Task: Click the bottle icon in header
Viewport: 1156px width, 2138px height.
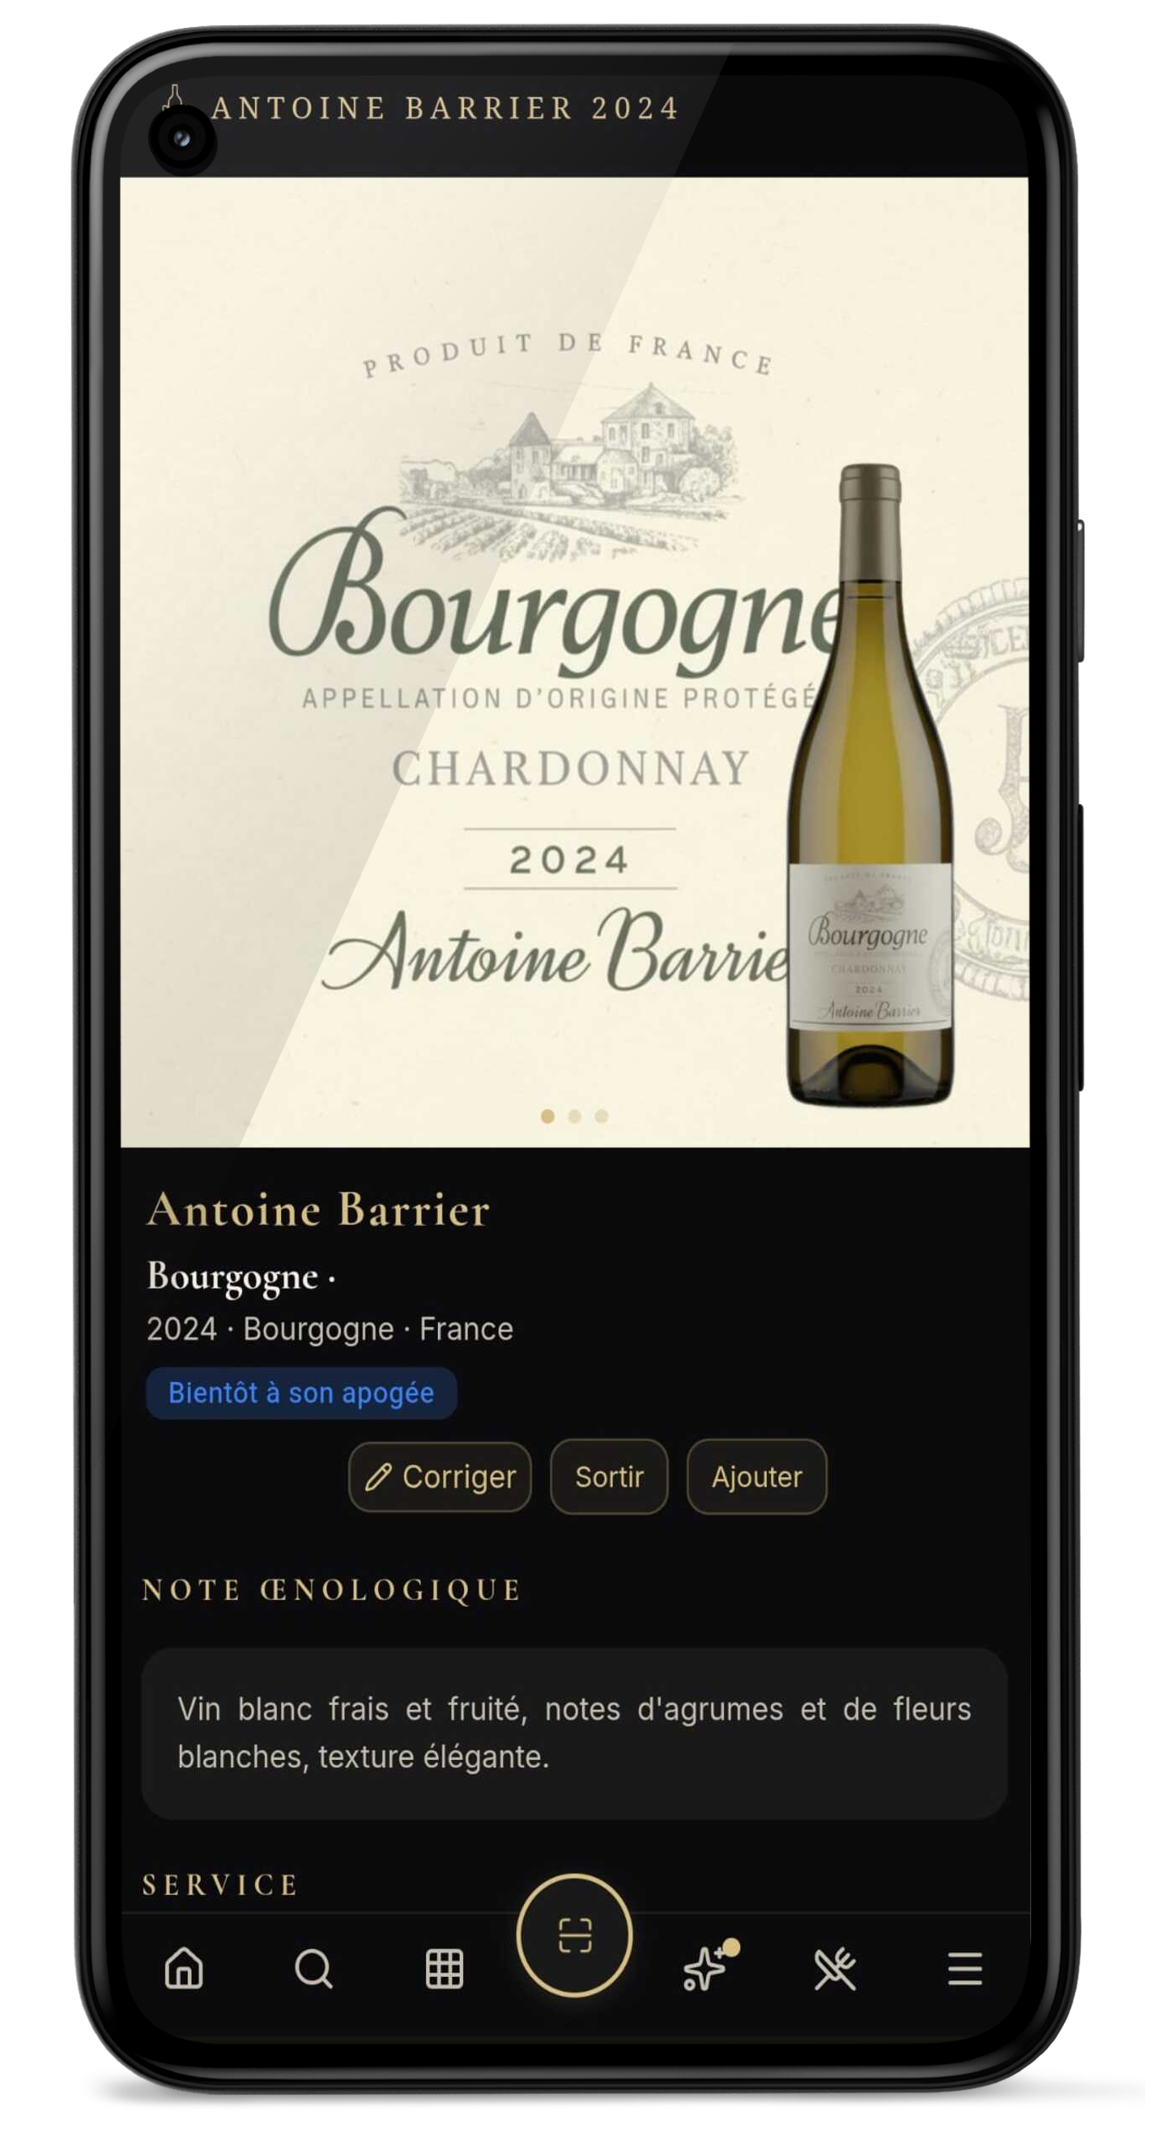Action: pyautogui.click(x=174, y=99)
